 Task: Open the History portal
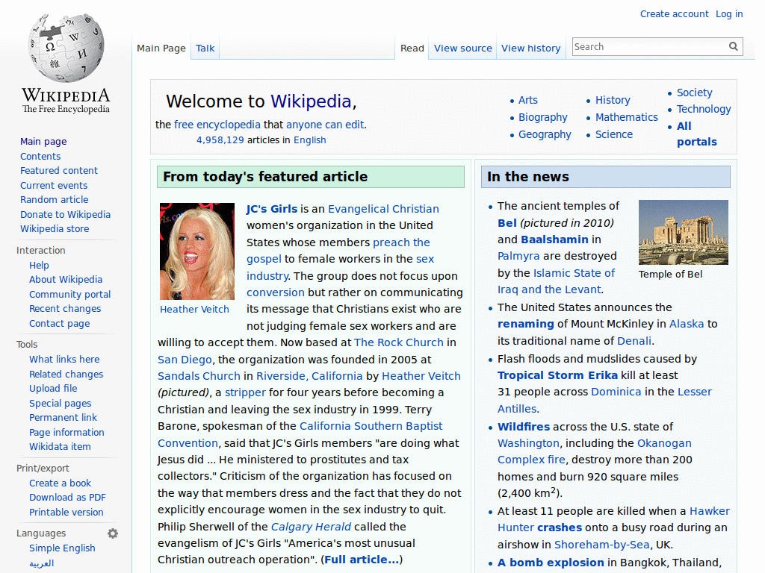(613, 101)
